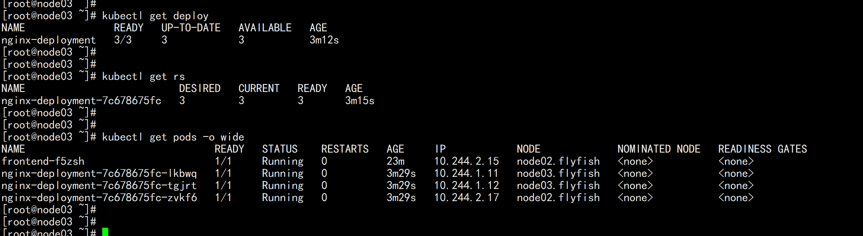863x236 pixels.
Task: Click the 'CURRENT' column header
Action: pos(259,88)
